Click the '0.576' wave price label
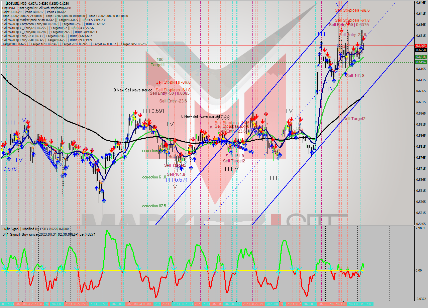 [x=10, y=169]
